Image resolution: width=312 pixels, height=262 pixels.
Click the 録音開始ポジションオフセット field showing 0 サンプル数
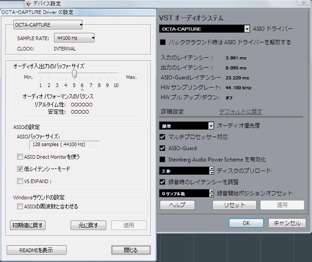[x=184, y=193]
